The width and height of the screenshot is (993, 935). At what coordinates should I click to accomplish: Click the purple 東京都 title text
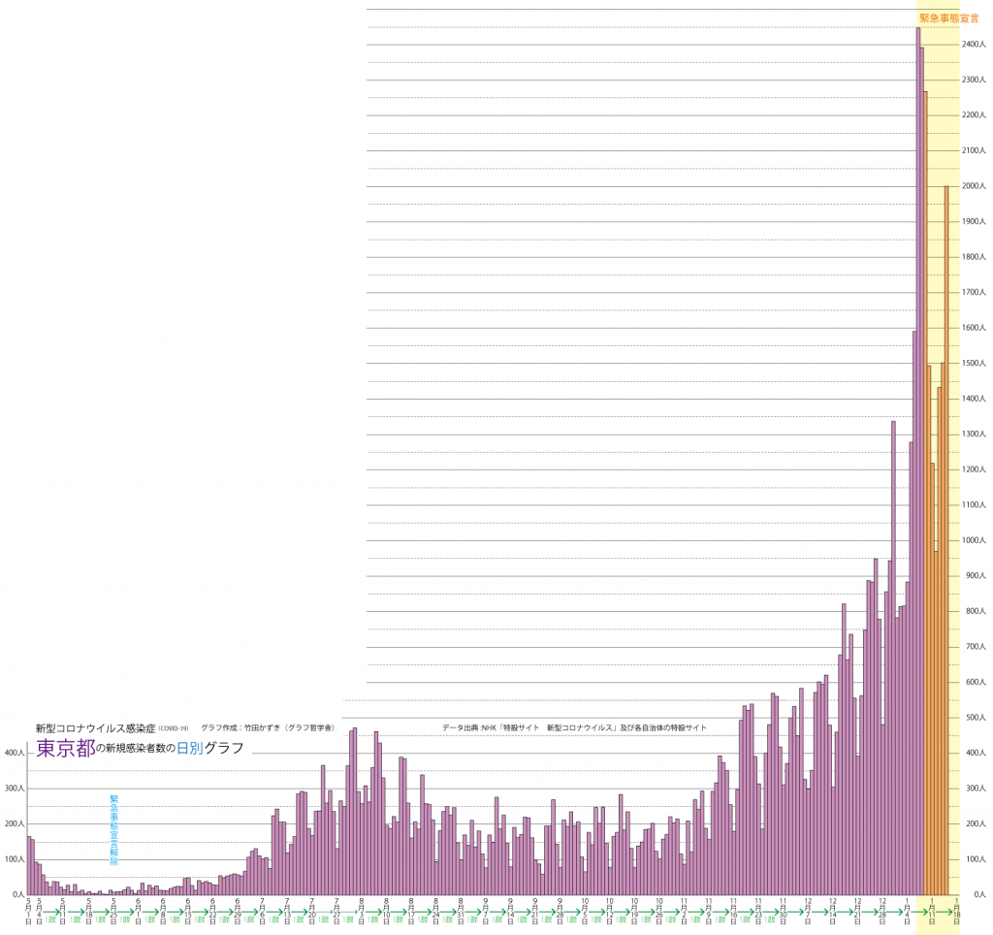tap(65, 748)
